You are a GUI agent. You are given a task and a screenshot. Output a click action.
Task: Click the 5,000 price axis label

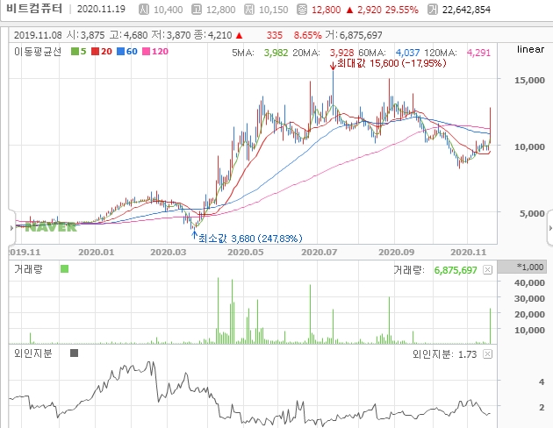(x=532, y=213)
